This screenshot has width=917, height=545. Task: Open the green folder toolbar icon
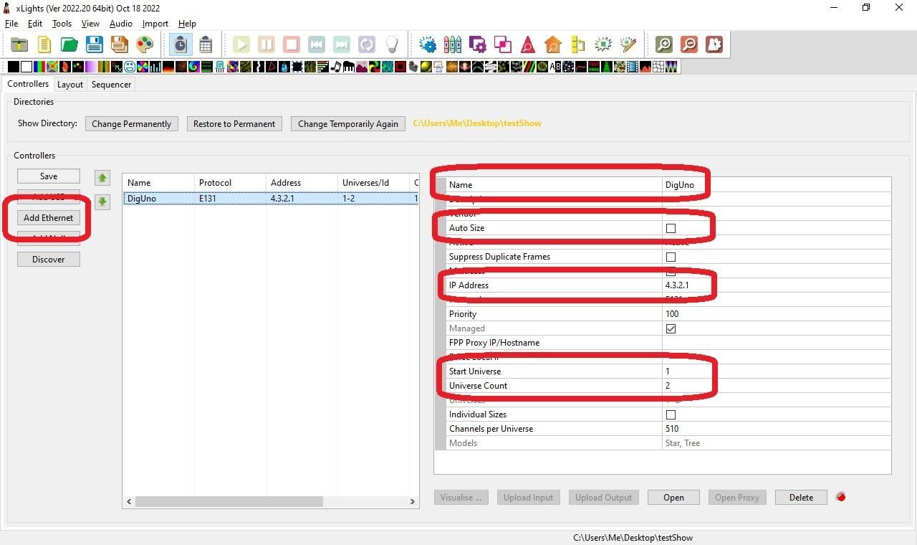pos(69,44)
